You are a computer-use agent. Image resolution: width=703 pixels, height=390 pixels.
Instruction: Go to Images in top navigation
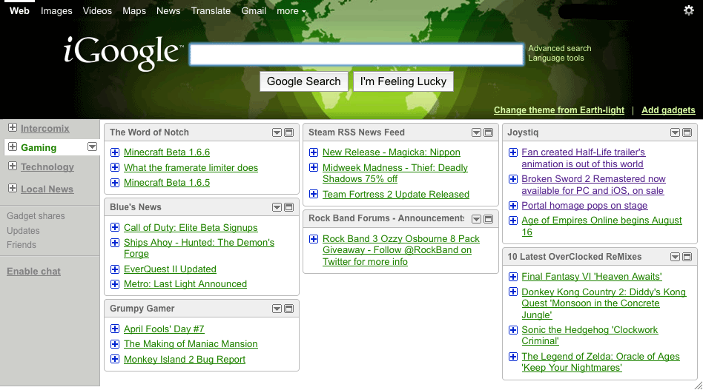coord(56,11)
